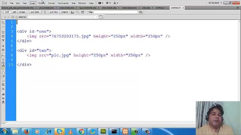Click the Remove Comment icon
The width and height of the screenshot is (241, 135).
click(3, 77)
